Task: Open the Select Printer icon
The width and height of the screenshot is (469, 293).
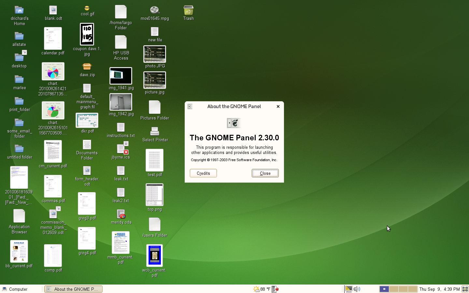Action: tap(155, 132)
